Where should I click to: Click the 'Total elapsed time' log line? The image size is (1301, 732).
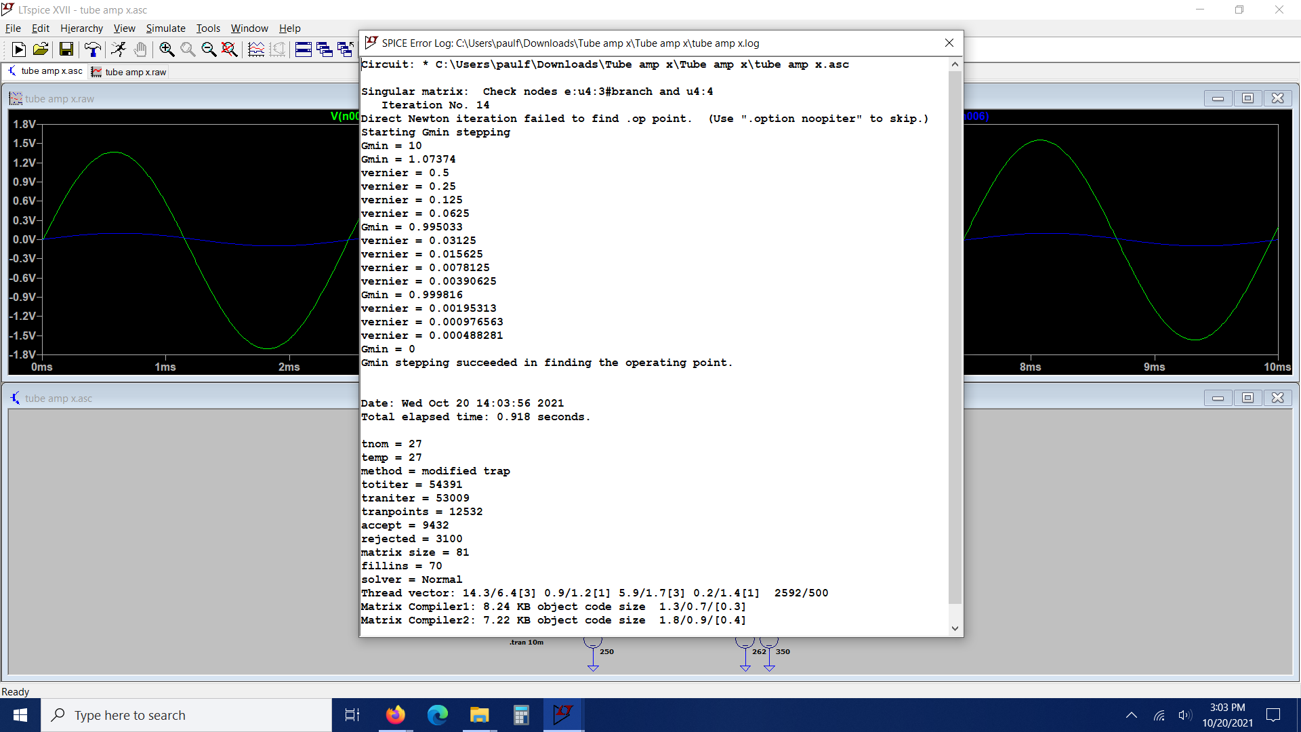point(475,417)
